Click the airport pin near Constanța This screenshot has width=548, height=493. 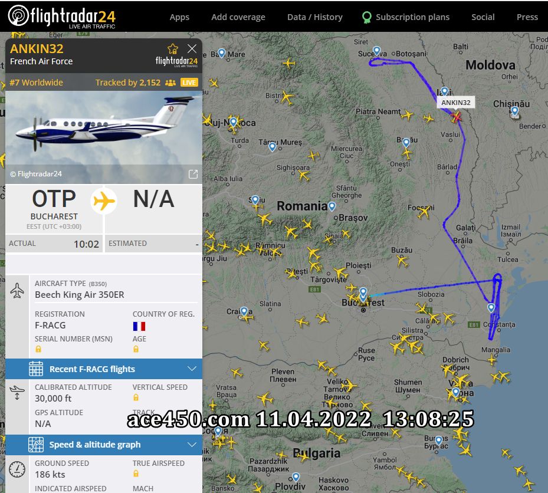491,308
